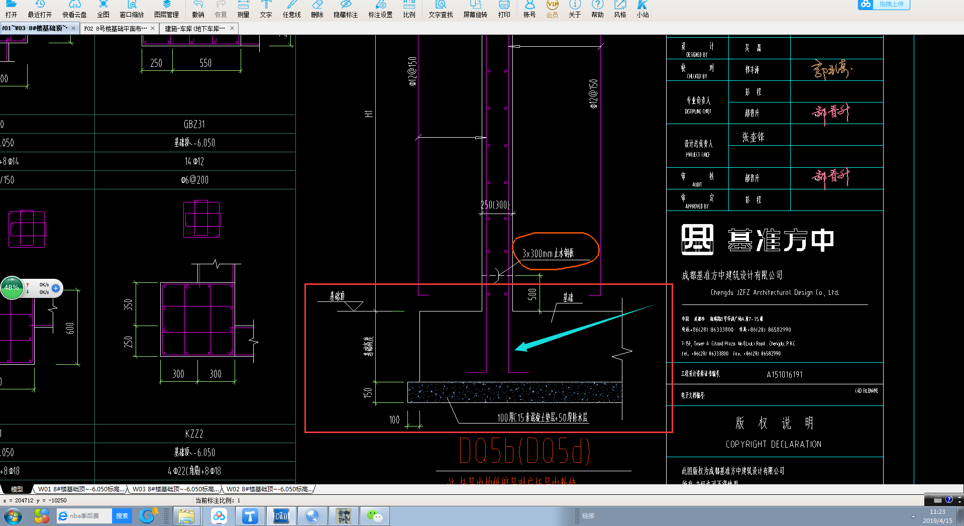Viewport: 964px width, 526px height.
Task: Click the A151016191 certificate number
Action: click(784, 375)
